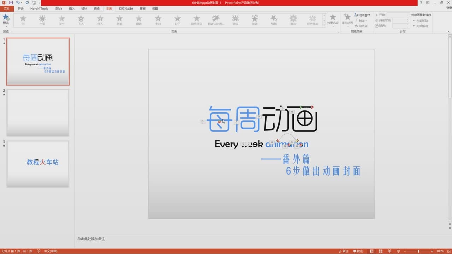Select the blank slide 2 thumbnail
Viewport: 452px width, 254px height.
pyautogui.click(x=38, y=113)
